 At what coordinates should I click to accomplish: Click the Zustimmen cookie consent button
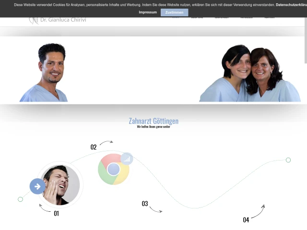coord(174,12)
